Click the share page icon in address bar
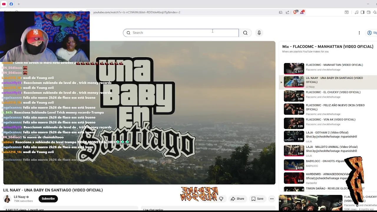This screenshot has width=377, height=212. click(287, 12)
